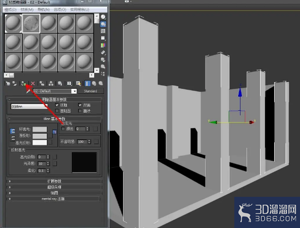Enable the 面状 faceted checkbox

point(80,111)
